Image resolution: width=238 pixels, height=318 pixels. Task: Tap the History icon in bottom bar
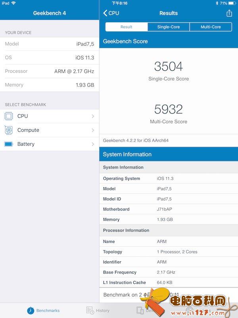(x=90, y=310)
